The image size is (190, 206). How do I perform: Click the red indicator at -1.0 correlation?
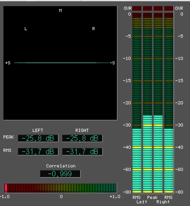point(6,188)
